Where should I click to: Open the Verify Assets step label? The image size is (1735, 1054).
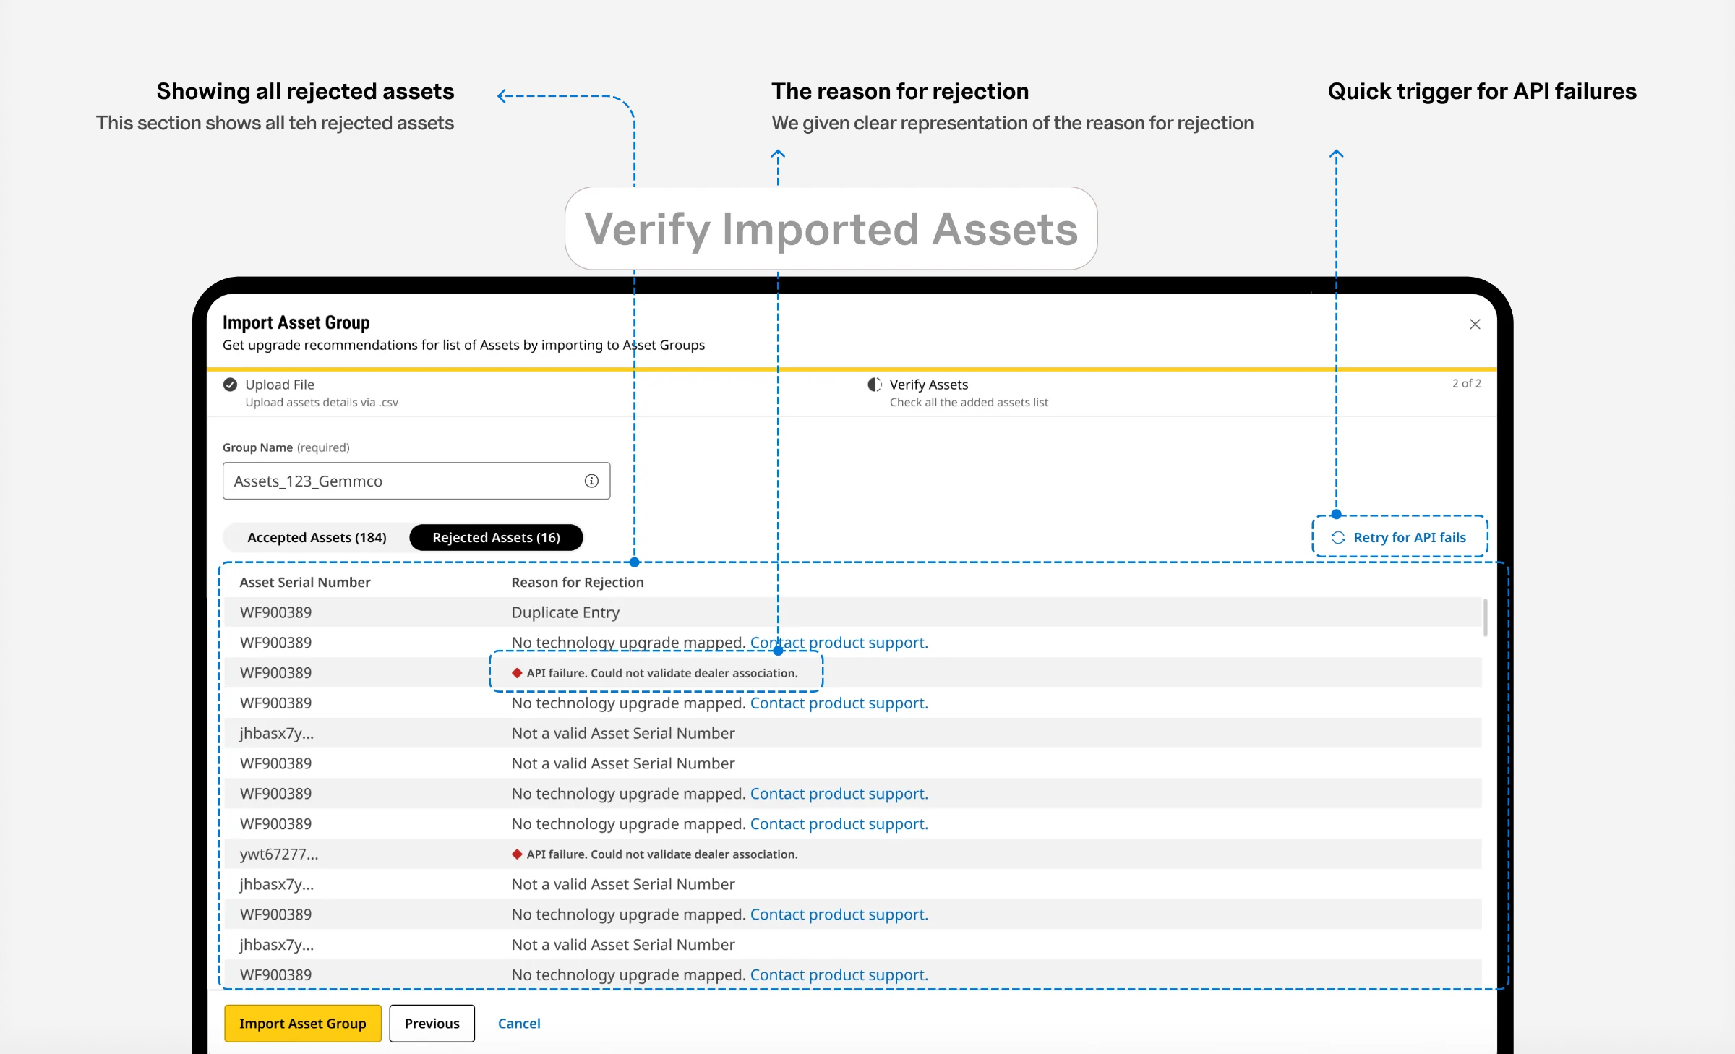coord(928,385)
